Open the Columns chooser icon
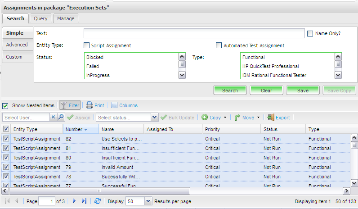Screen dimensions: 358x209 point(114,105)
